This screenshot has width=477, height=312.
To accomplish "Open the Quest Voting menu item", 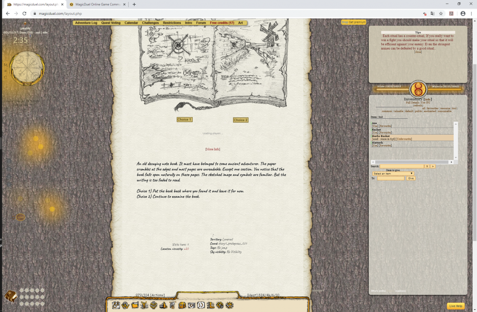I will tap(111, 23).
